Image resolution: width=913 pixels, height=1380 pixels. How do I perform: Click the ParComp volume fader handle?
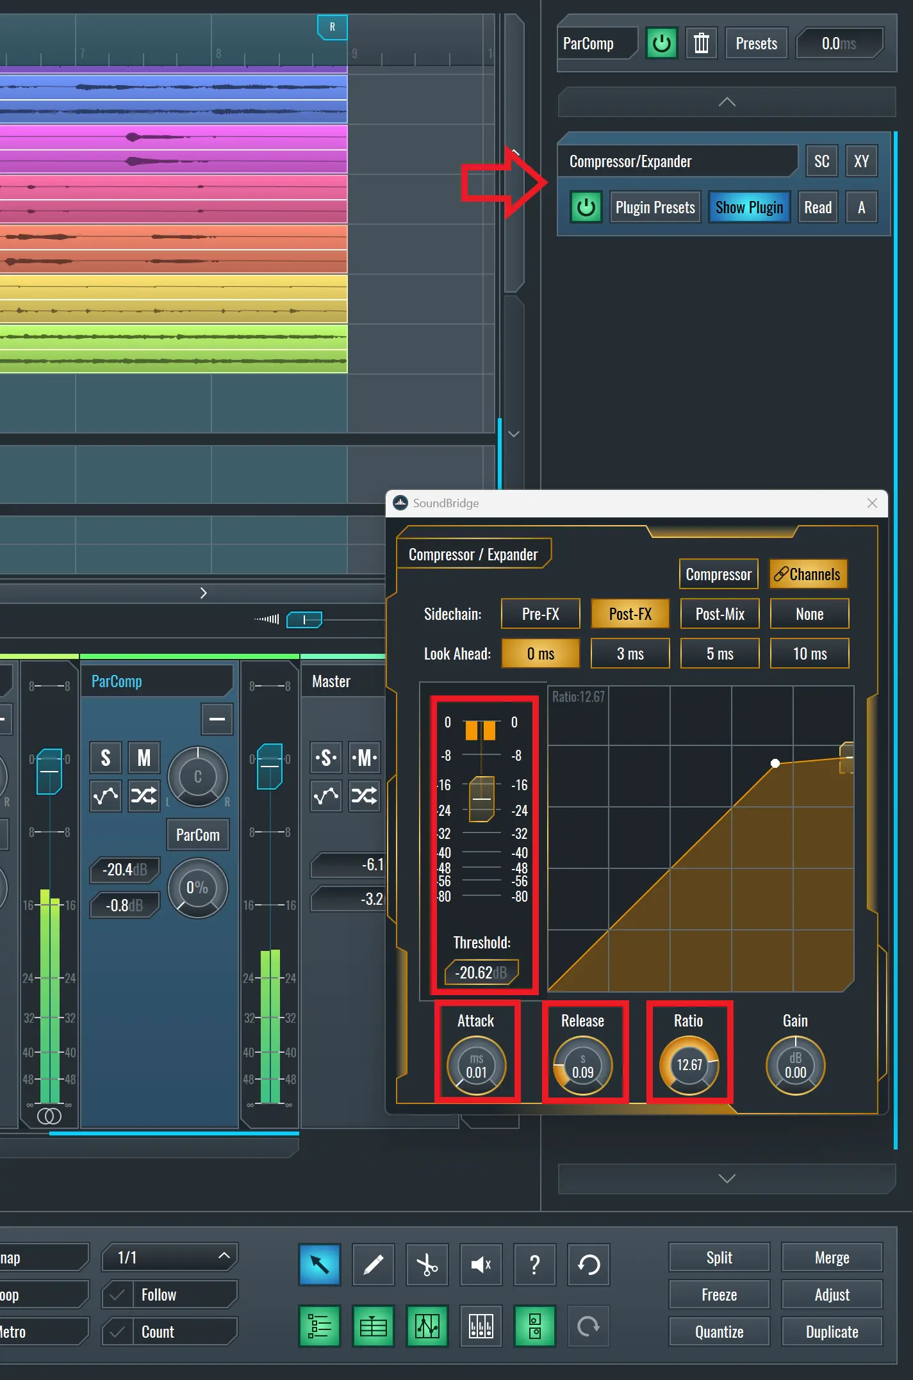(x=270, y=766)
